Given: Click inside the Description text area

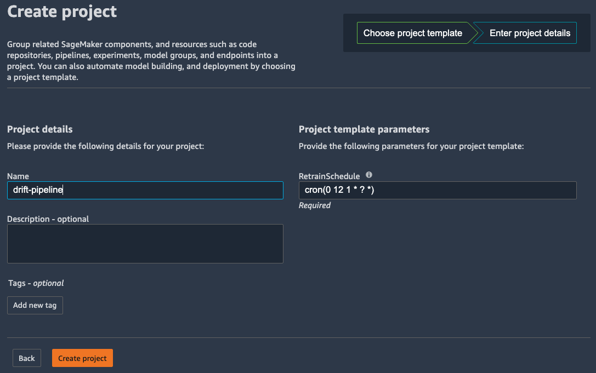Looking at the screenshot, I should (145, 244).
